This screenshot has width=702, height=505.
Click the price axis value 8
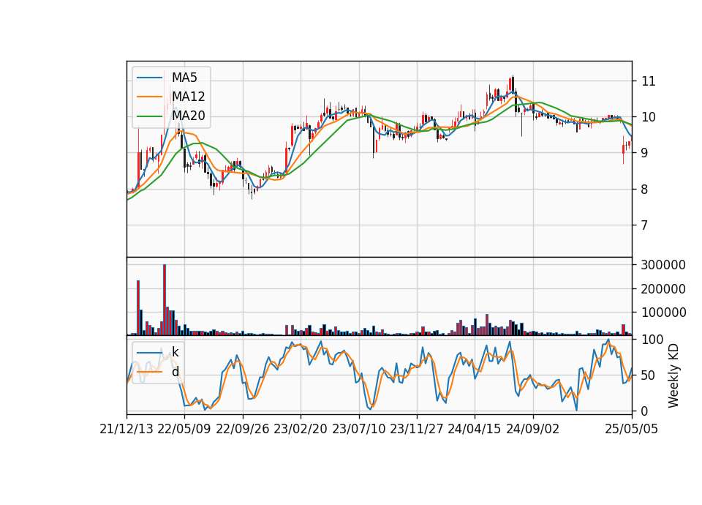pos(644,189)
